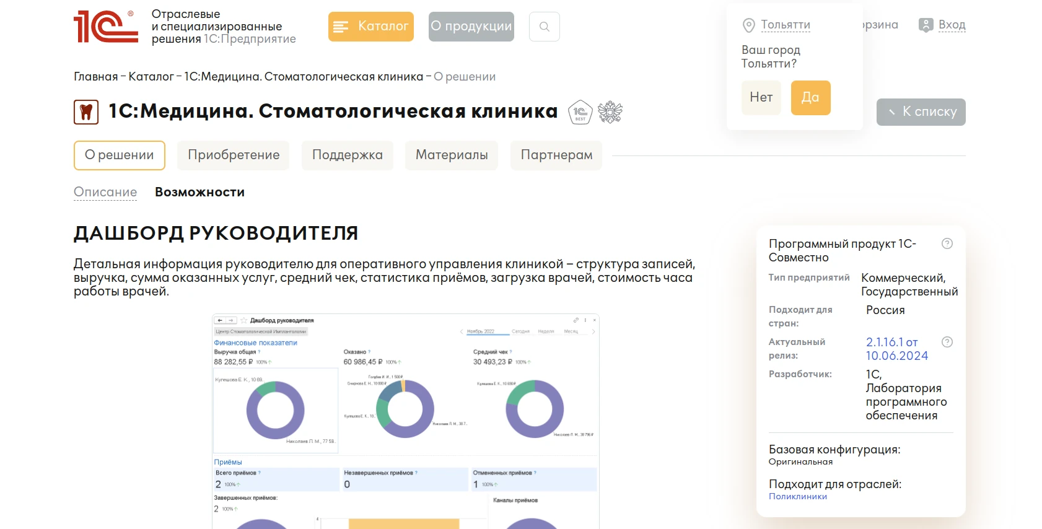Screen dimensions: 1042x529
Task: Open the Тольятти city selector link
Action: tap(786, 25)
